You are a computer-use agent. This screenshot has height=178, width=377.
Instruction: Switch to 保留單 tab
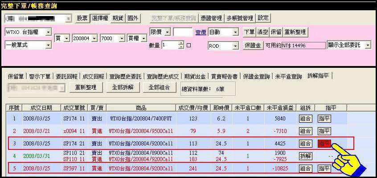(x=16, y=77)
